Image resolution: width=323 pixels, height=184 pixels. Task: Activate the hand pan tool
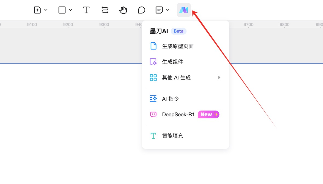click(x=123, y=10)
